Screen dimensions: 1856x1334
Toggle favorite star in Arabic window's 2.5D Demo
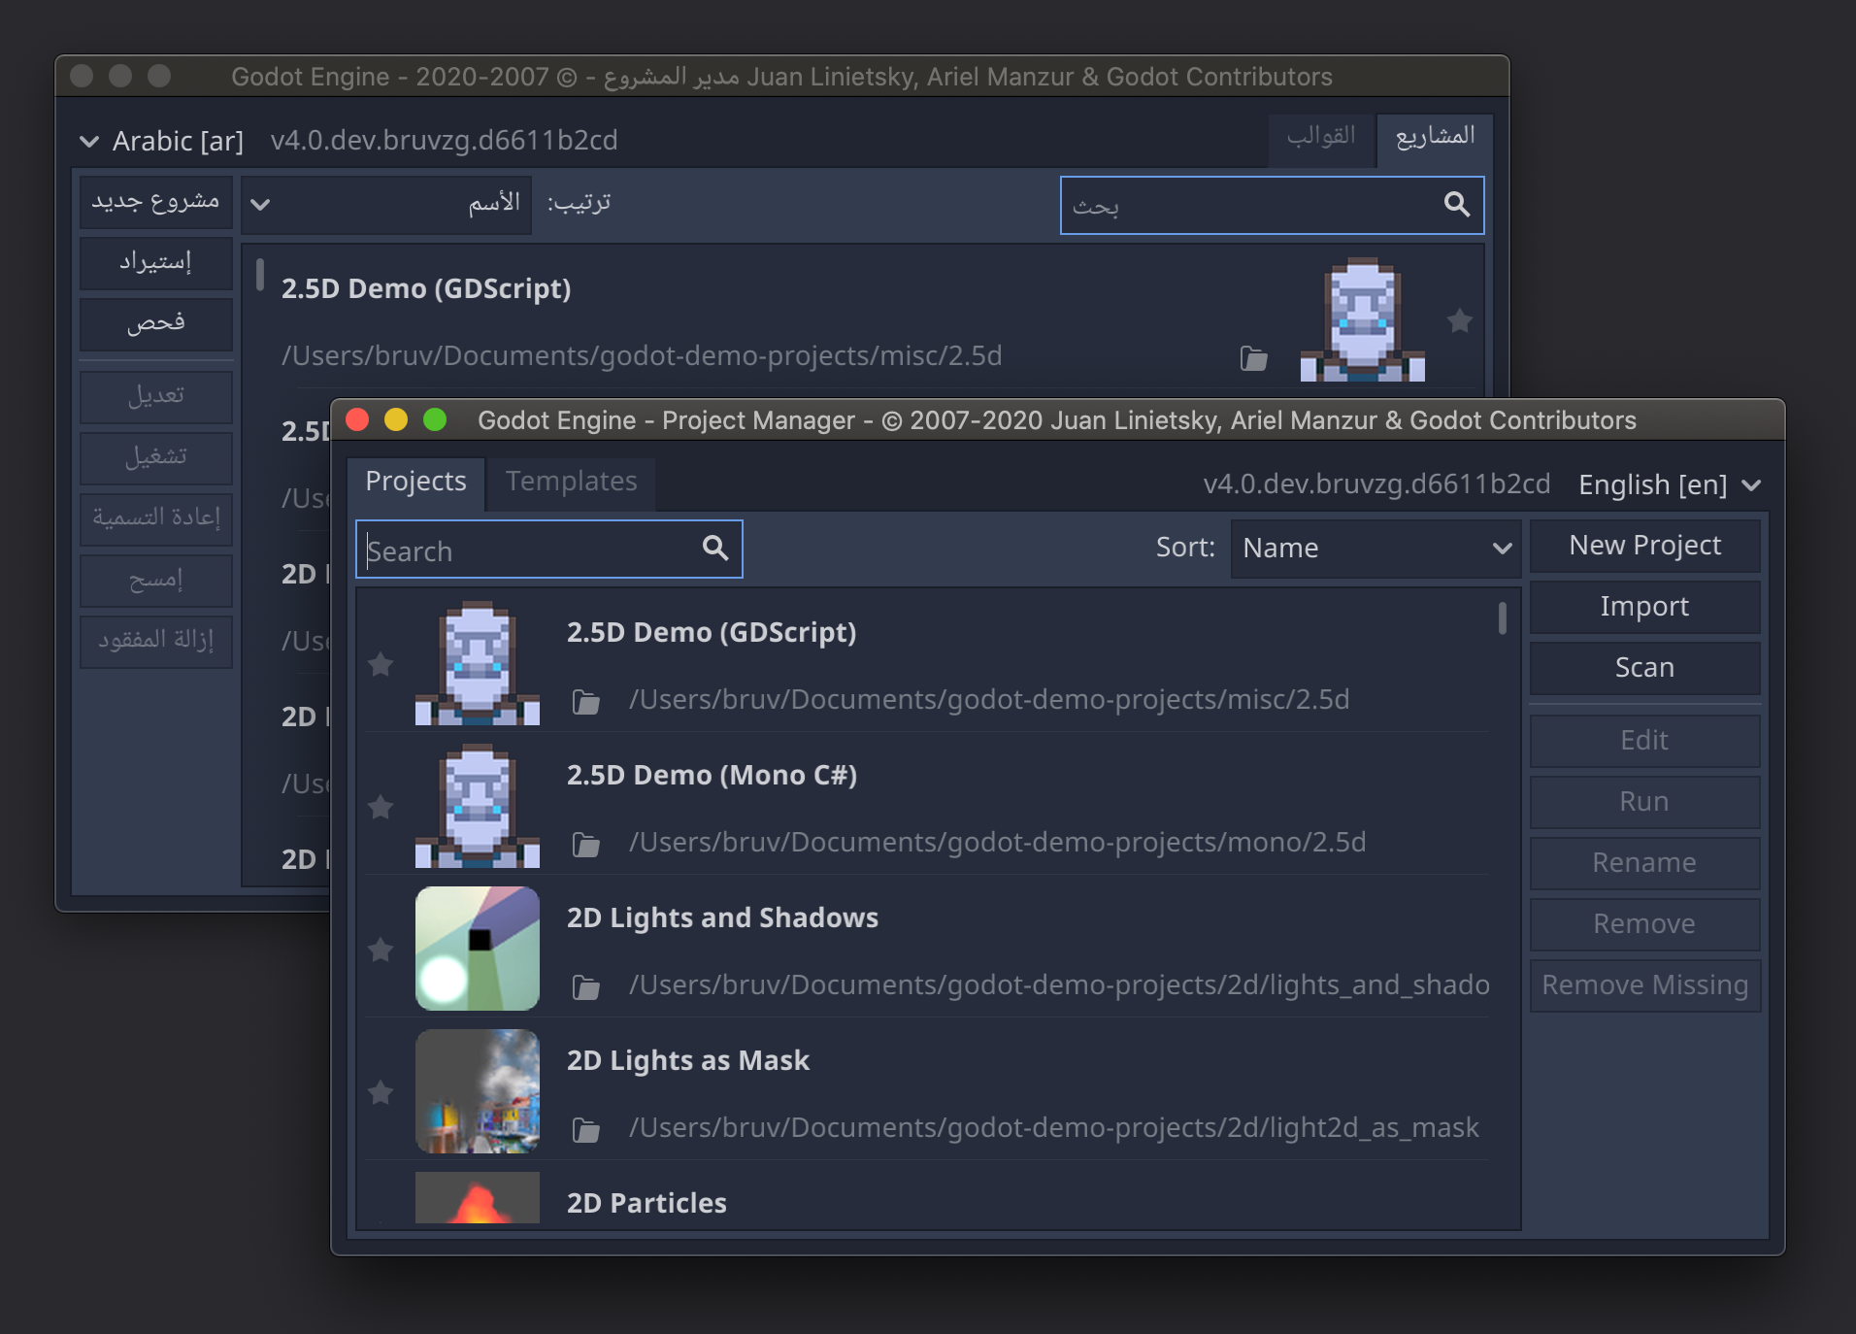(x=1459, y=320)
